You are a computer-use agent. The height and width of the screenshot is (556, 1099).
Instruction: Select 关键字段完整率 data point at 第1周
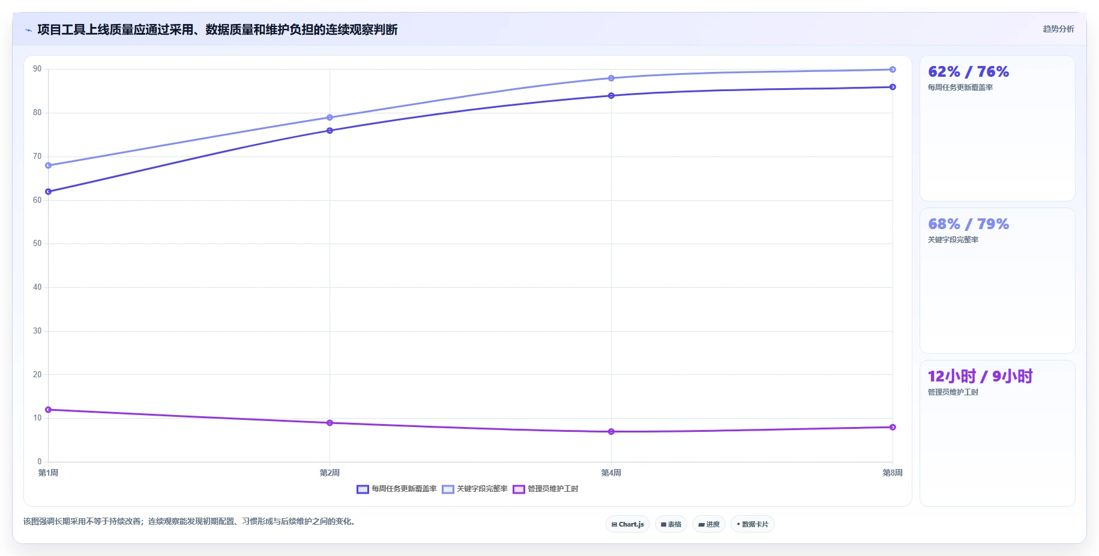click(x=49, y=166)
